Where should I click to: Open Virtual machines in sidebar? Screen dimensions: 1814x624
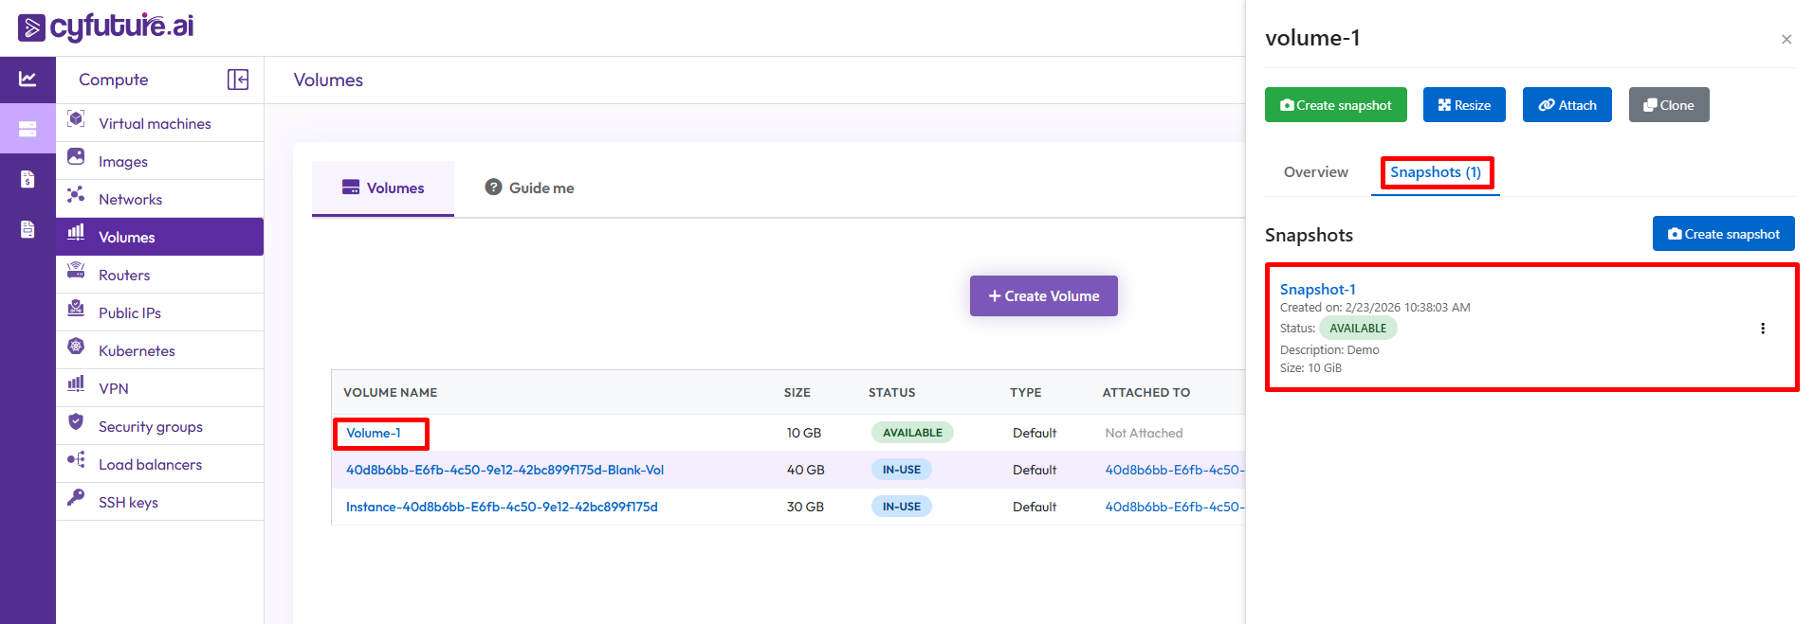coord(155,123)
